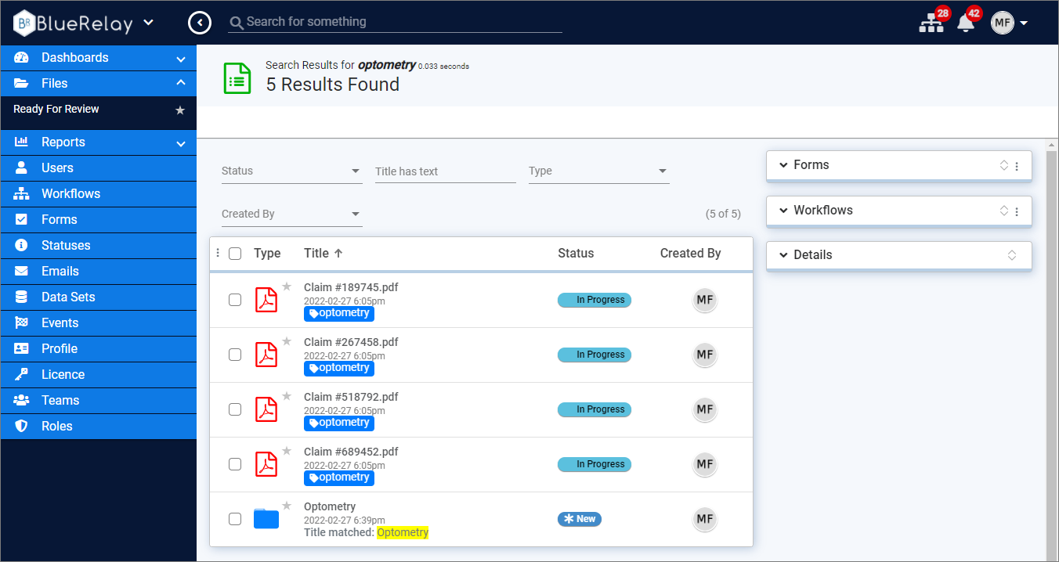Viewport: 1059px width, 562px height.
Task: Click the PDF icon for Claim #518792.pdf
Action: coord(266,409)
